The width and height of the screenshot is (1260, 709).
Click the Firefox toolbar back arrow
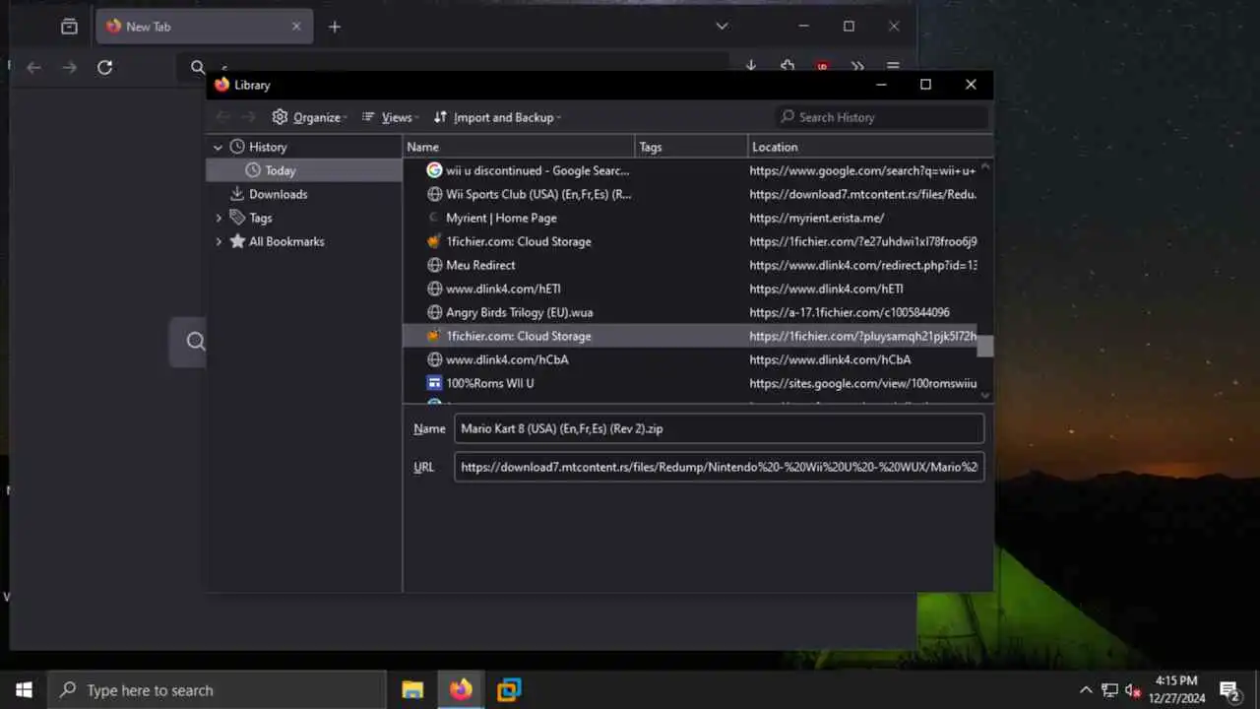point(33,67)
